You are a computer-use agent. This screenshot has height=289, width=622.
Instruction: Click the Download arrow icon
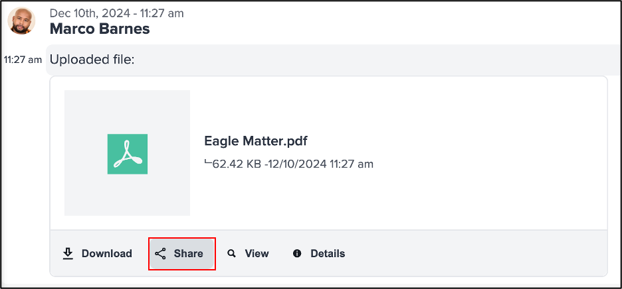pos(68,254)
